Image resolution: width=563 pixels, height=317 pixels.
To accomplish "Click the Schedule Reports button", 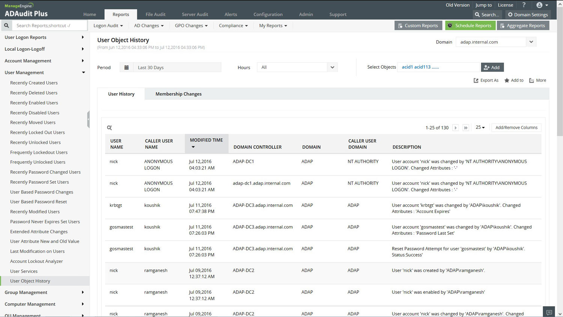I will (x=470, y=26).
